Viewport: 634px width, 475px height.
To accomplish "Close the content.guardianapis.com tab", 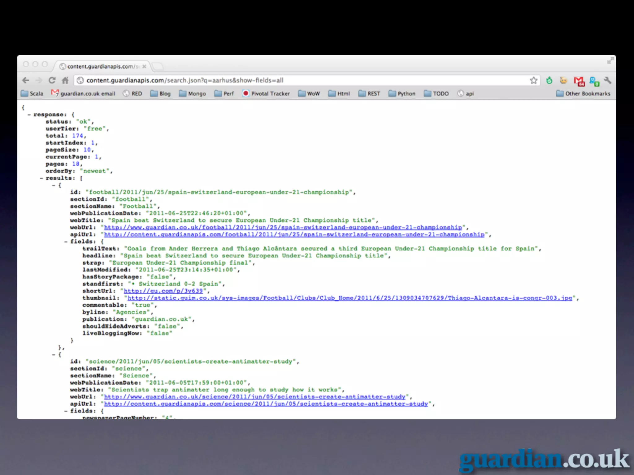I will point(144,66).
